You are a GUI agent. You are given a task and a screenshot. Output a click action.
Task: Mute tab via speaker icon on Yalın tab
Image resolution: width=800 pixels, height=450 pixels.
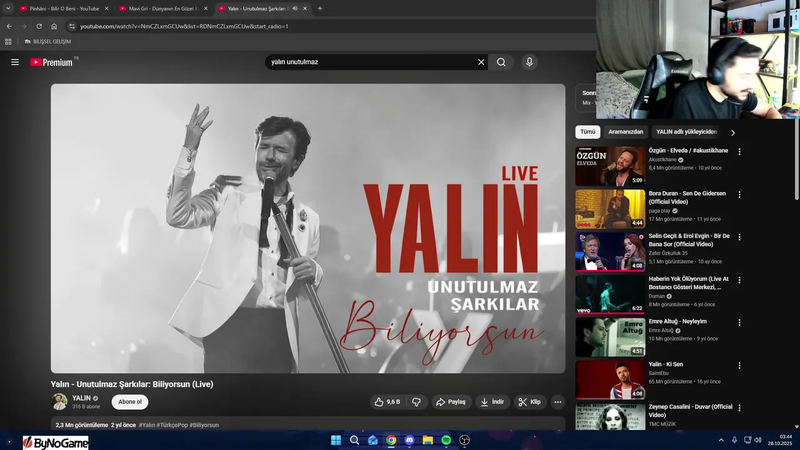pos(294,9)
